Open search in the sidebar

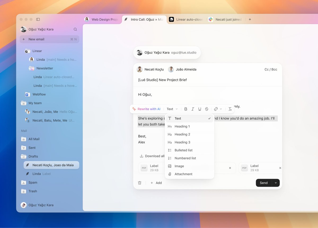pyautogui.click(x=75, y=29)
